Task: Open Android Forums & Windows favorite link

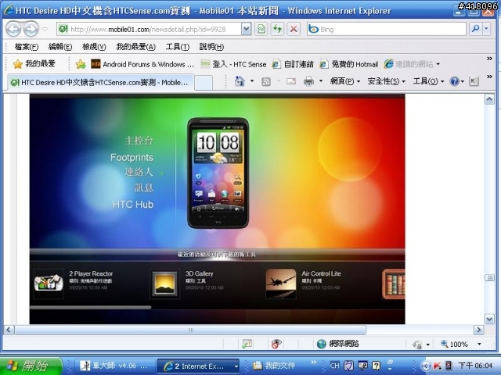Action: [x=142, y=64]
